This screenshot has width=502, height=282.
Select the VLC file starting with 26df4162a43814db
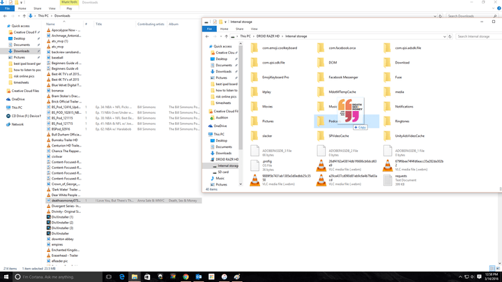pyautogui.click(x=347, y=165)
